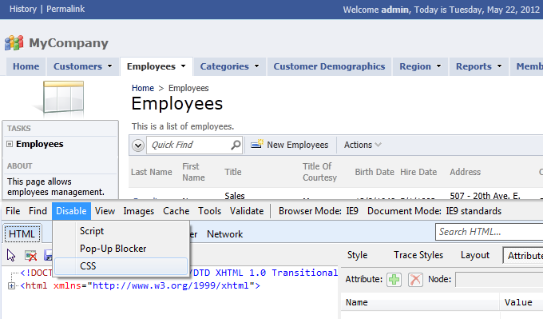
Task: Sort by Address column
Action: coord(465,172)
